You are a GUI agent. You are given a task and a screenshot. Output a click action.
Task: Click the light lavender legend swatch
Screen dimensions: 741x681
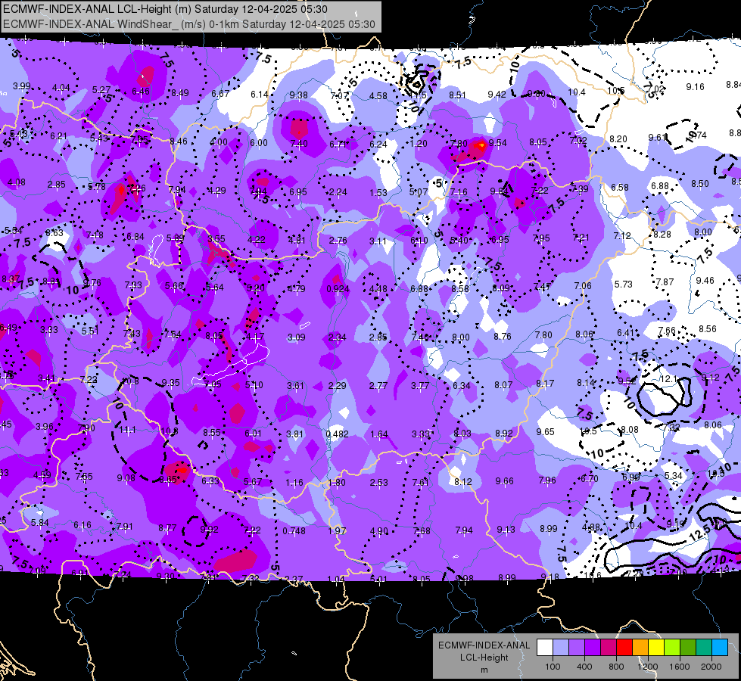click(561, 648)
